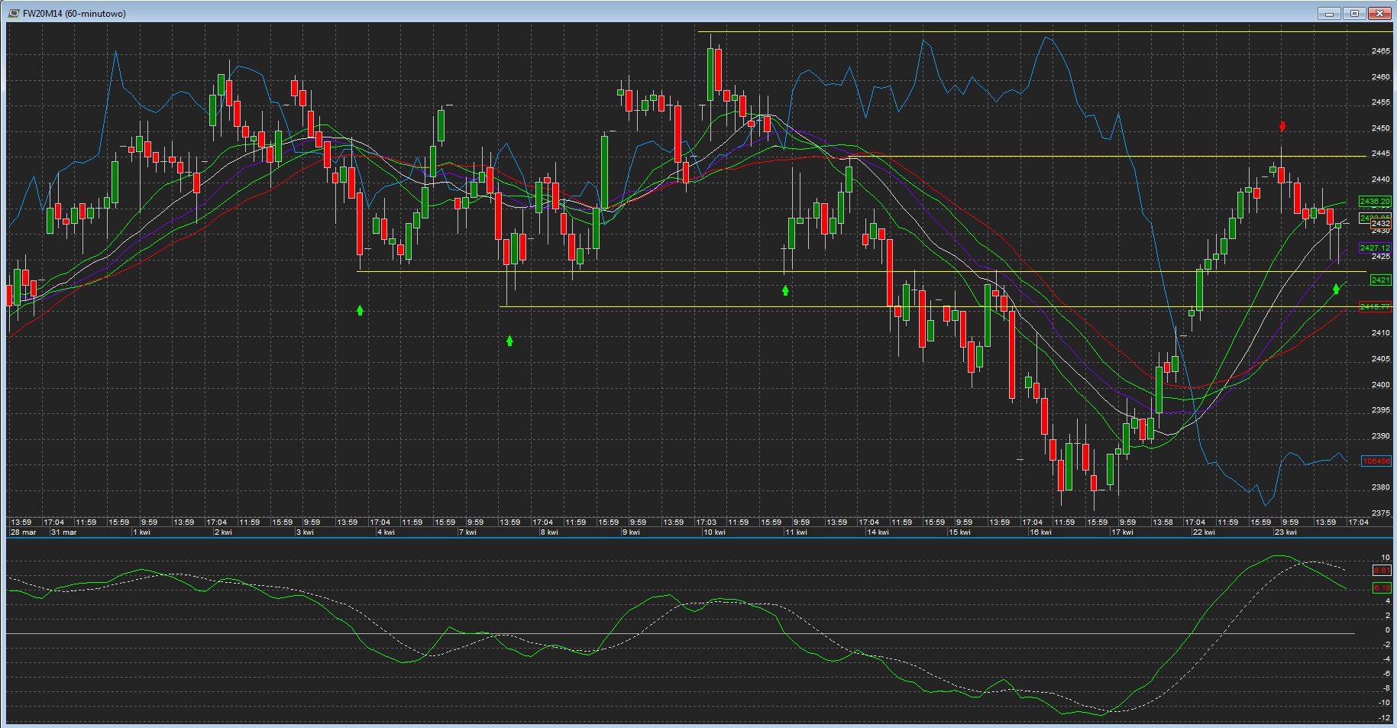Viewport: 1397px width, 728px height.
Task: Click the blue-boxed 106456 value label
Action: click(x=1376, y=461)
